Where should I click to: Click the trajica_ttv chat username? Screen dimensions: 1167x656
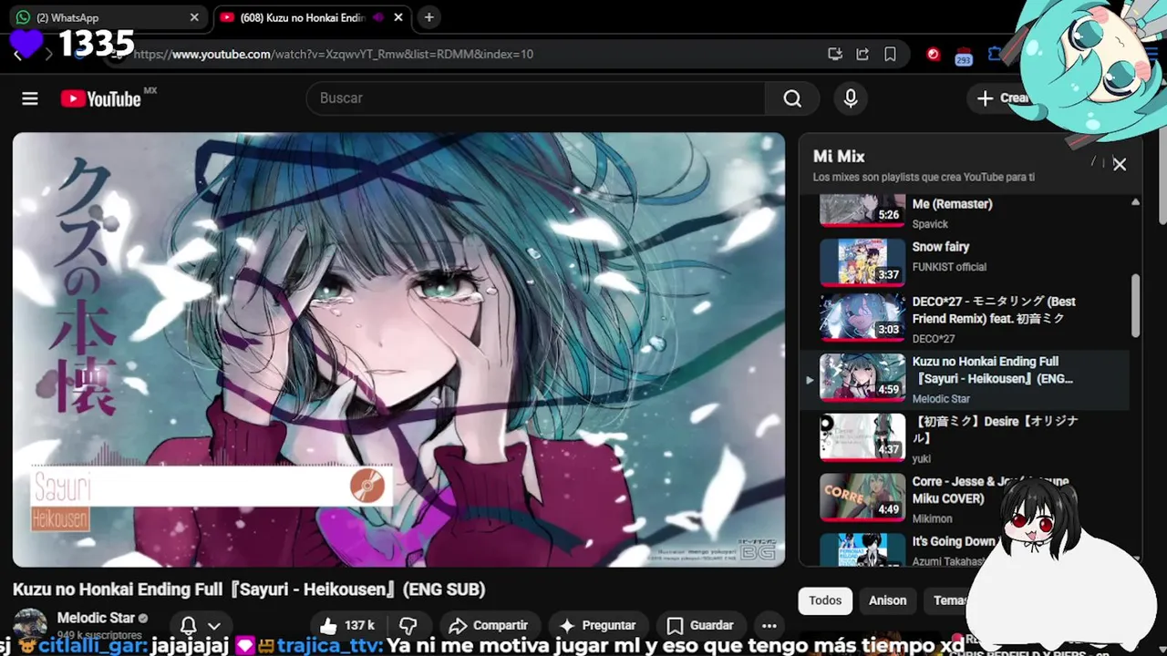tap(329, 645)
